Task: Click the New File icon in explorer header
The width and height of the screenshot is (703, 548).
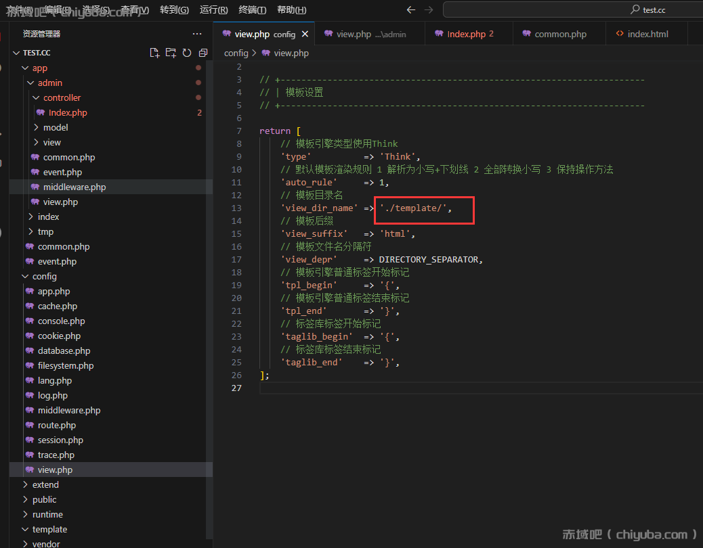Action: tap(154, 53)
